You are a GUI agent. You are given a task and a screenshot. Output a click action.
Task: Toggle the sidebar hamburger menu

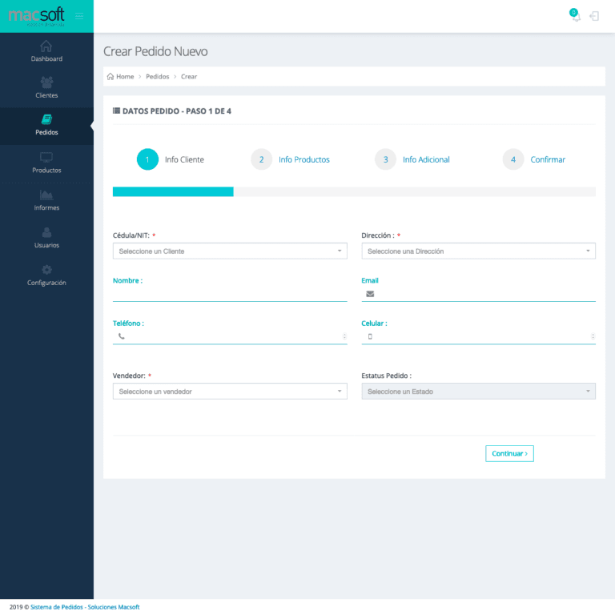click(x=78, y=16)
